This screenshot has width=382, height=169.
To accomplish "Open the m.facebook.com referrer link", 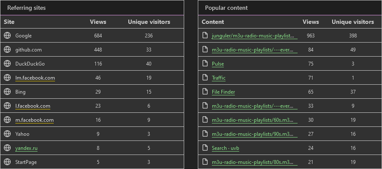I will (35, 120).
